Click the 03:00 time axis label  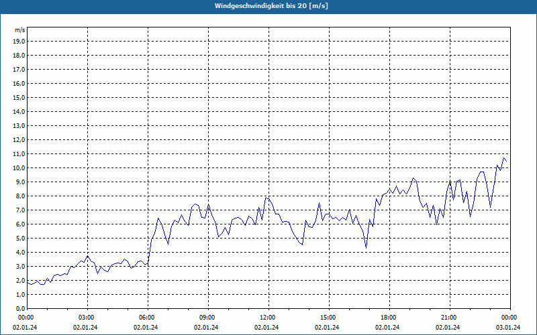point(87,318)
